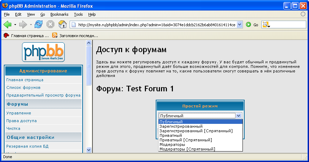Open the Права доступа link
This screenshot has height=162, width=309.
[21, 121]
